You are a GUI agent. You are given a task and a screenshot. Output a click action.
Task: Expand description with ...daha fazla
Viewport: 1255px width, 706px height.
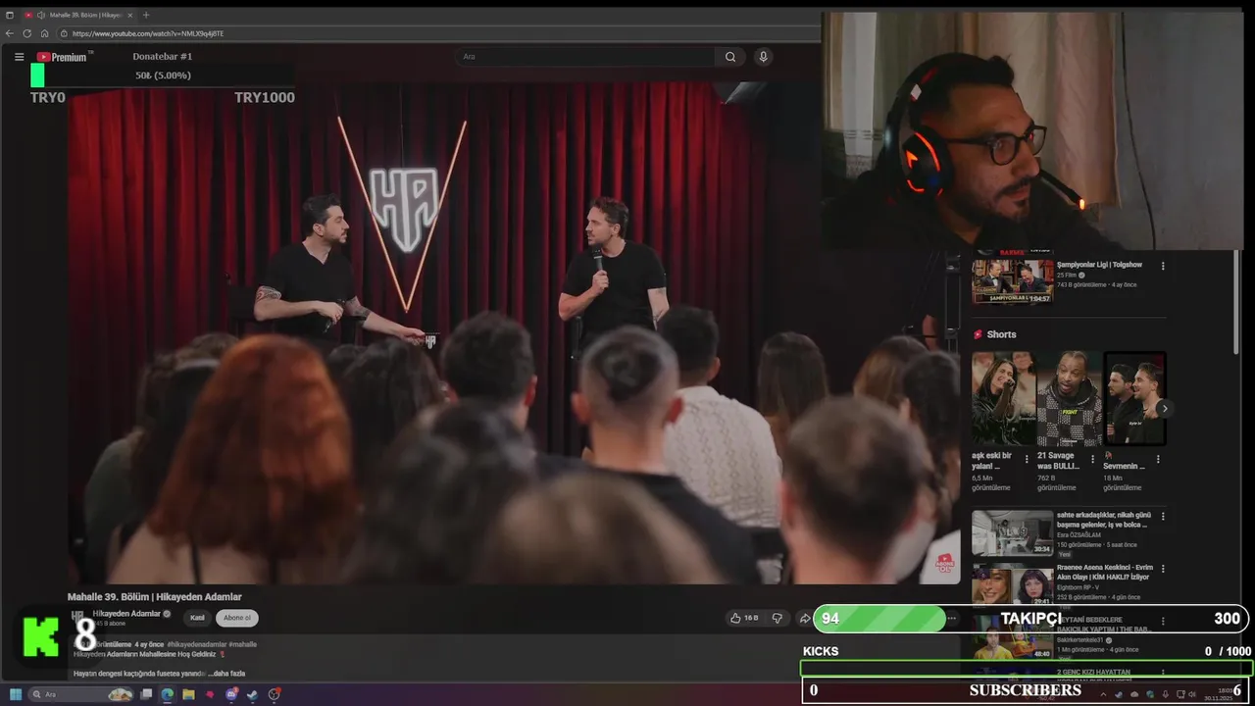[x=226, y=674]
